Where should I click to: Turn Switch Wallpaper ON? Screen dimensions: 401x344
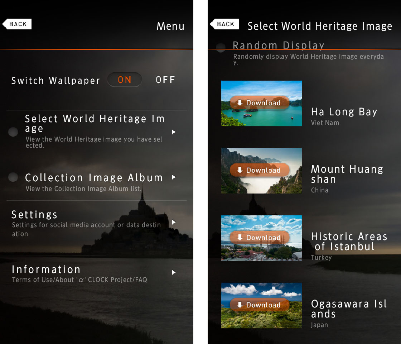(x=125, y=80)
